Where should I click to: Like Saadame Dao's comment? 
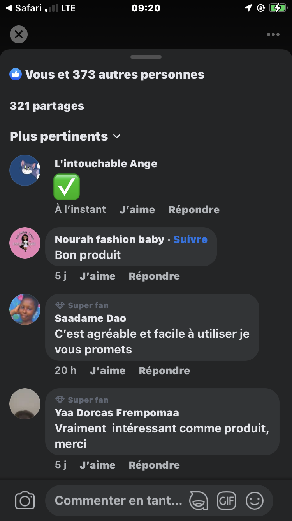(107, 371)
